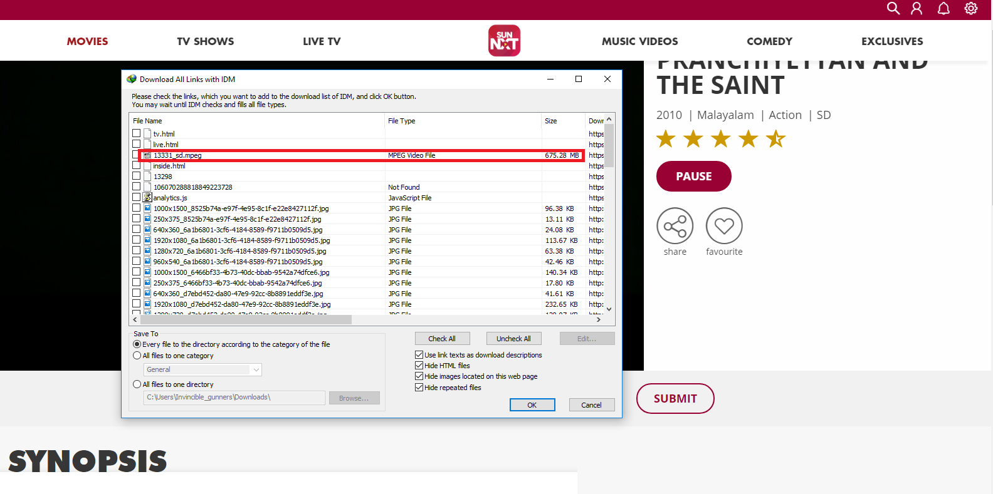Image resolution: width=993 pixels, height=494 pixels.
Task: Select 640x360_d7ebd452 jpg file name
Action: click(x=238, y=294)
